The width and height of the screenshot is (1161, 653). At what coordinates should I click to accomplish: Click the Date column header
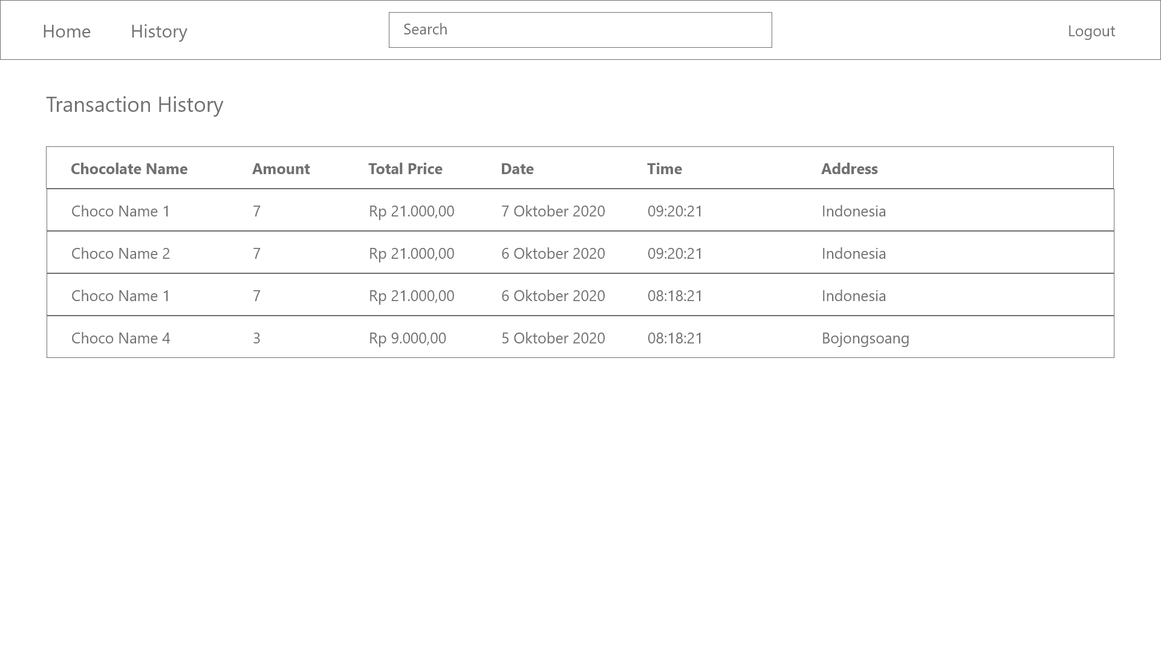click(517, 169)
